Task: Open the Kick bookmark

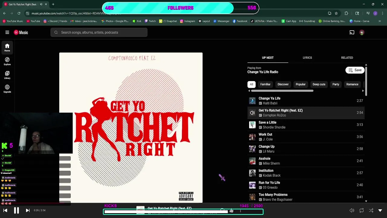Action: [x=137, y=21]
